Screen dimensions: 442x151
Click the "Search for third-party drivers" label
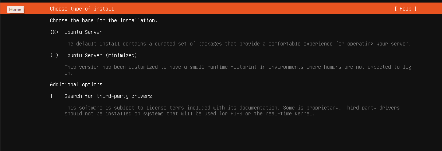pos(108,96)
